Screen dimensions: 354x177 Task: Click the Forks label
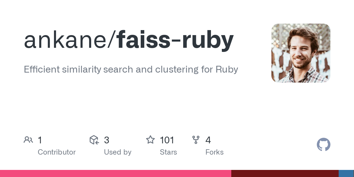(x=214, y=152)
